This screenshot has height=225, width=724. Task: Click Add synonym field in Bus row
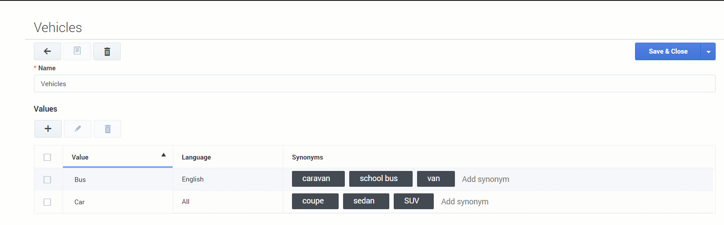(x=485, y=179)
